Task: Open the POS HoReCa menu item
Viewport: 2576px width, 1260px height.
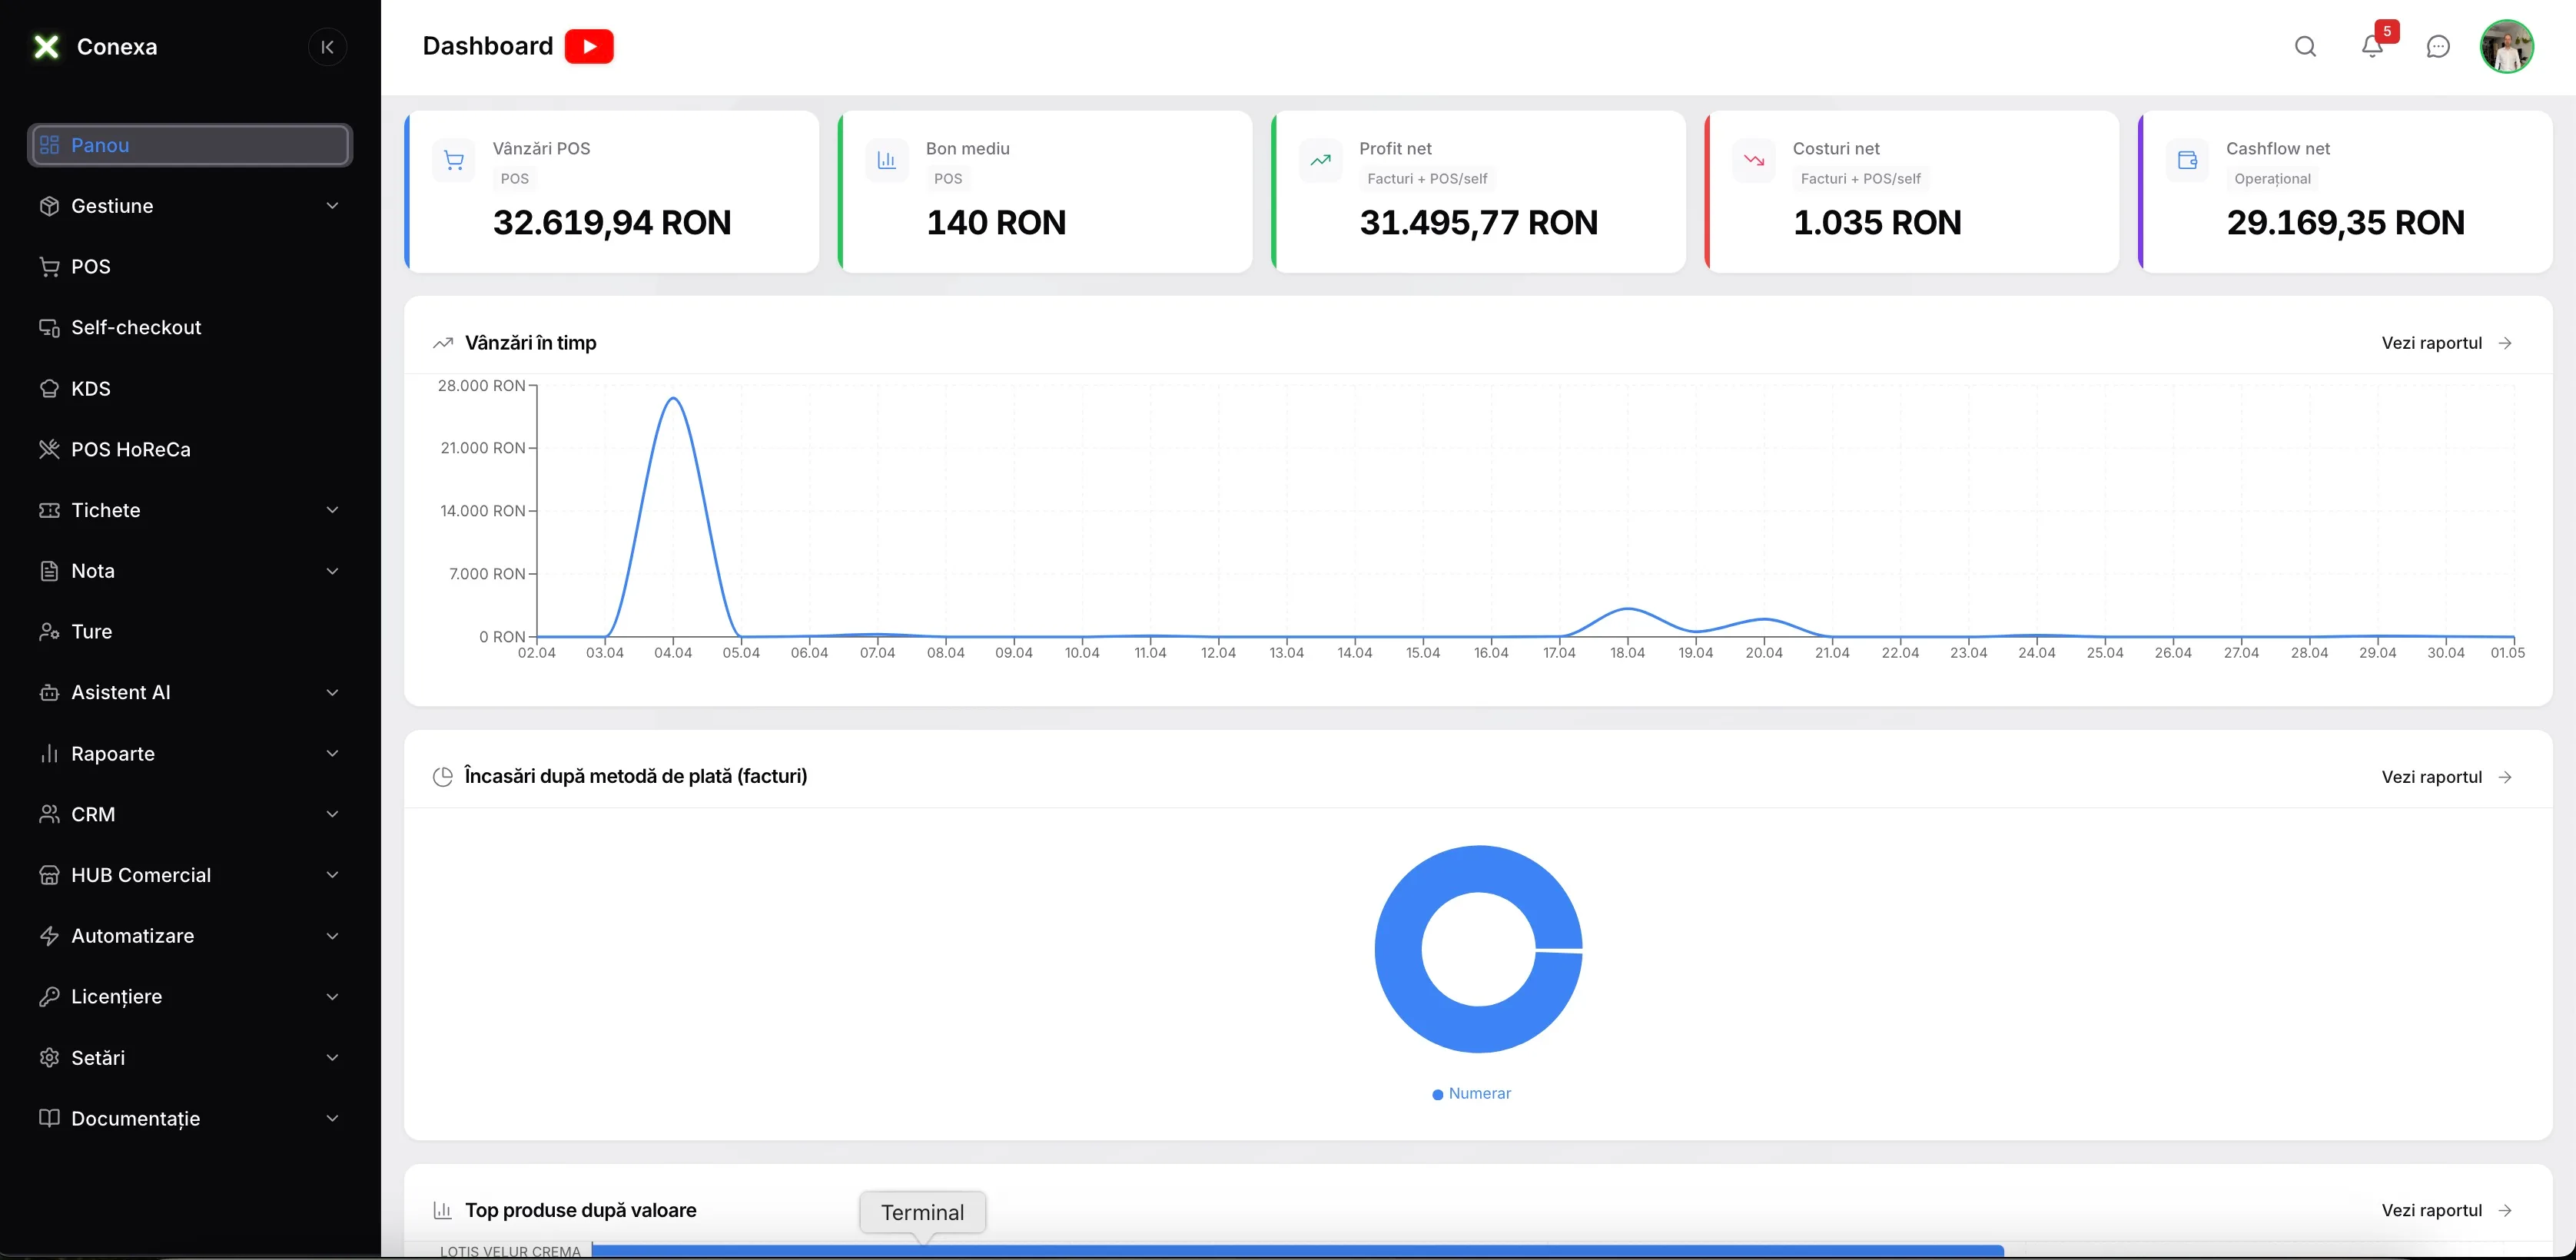Action: click(190, 450)
